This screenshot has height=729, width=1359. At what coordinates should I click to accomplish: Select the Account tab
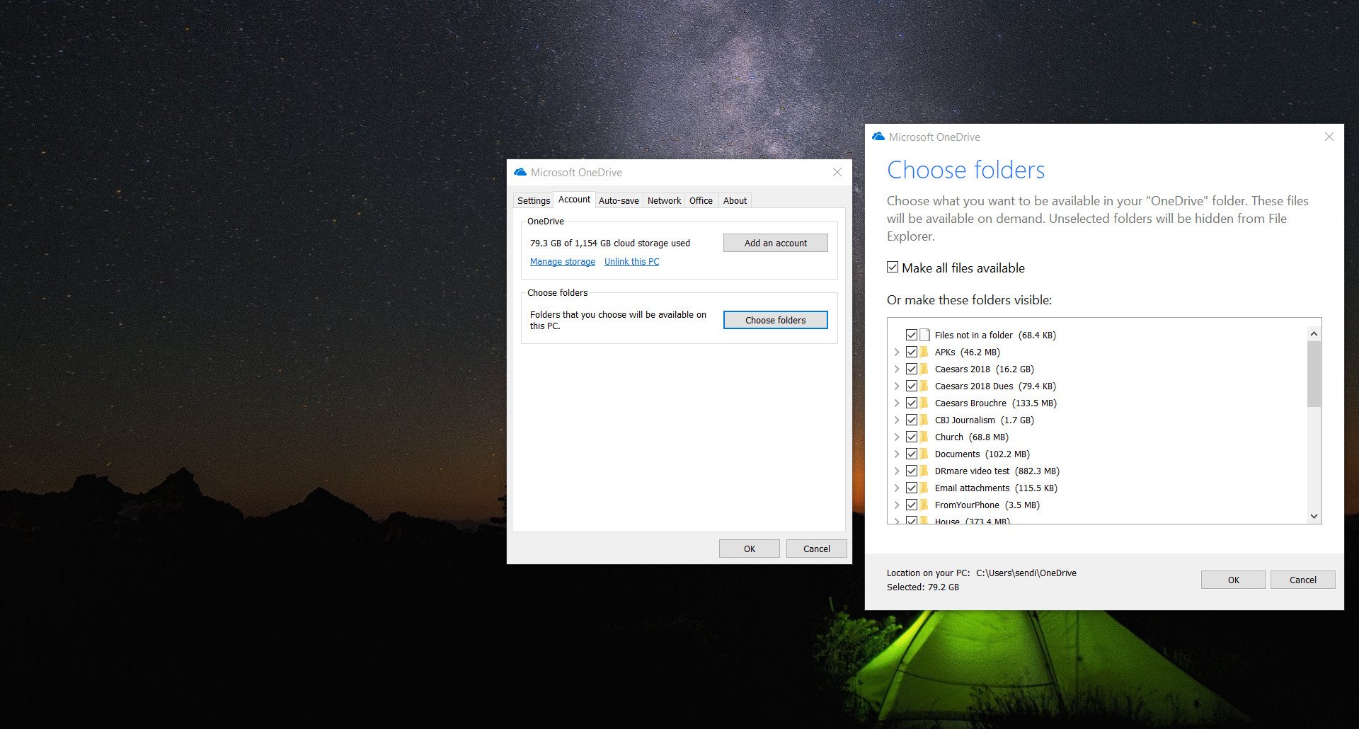pyautogui.click(x=574, y=200)
